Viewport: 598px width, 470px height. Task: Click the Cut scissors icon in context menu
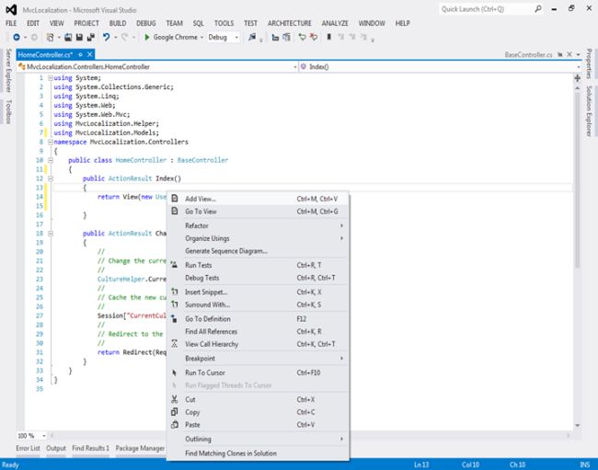pos(175,399)
